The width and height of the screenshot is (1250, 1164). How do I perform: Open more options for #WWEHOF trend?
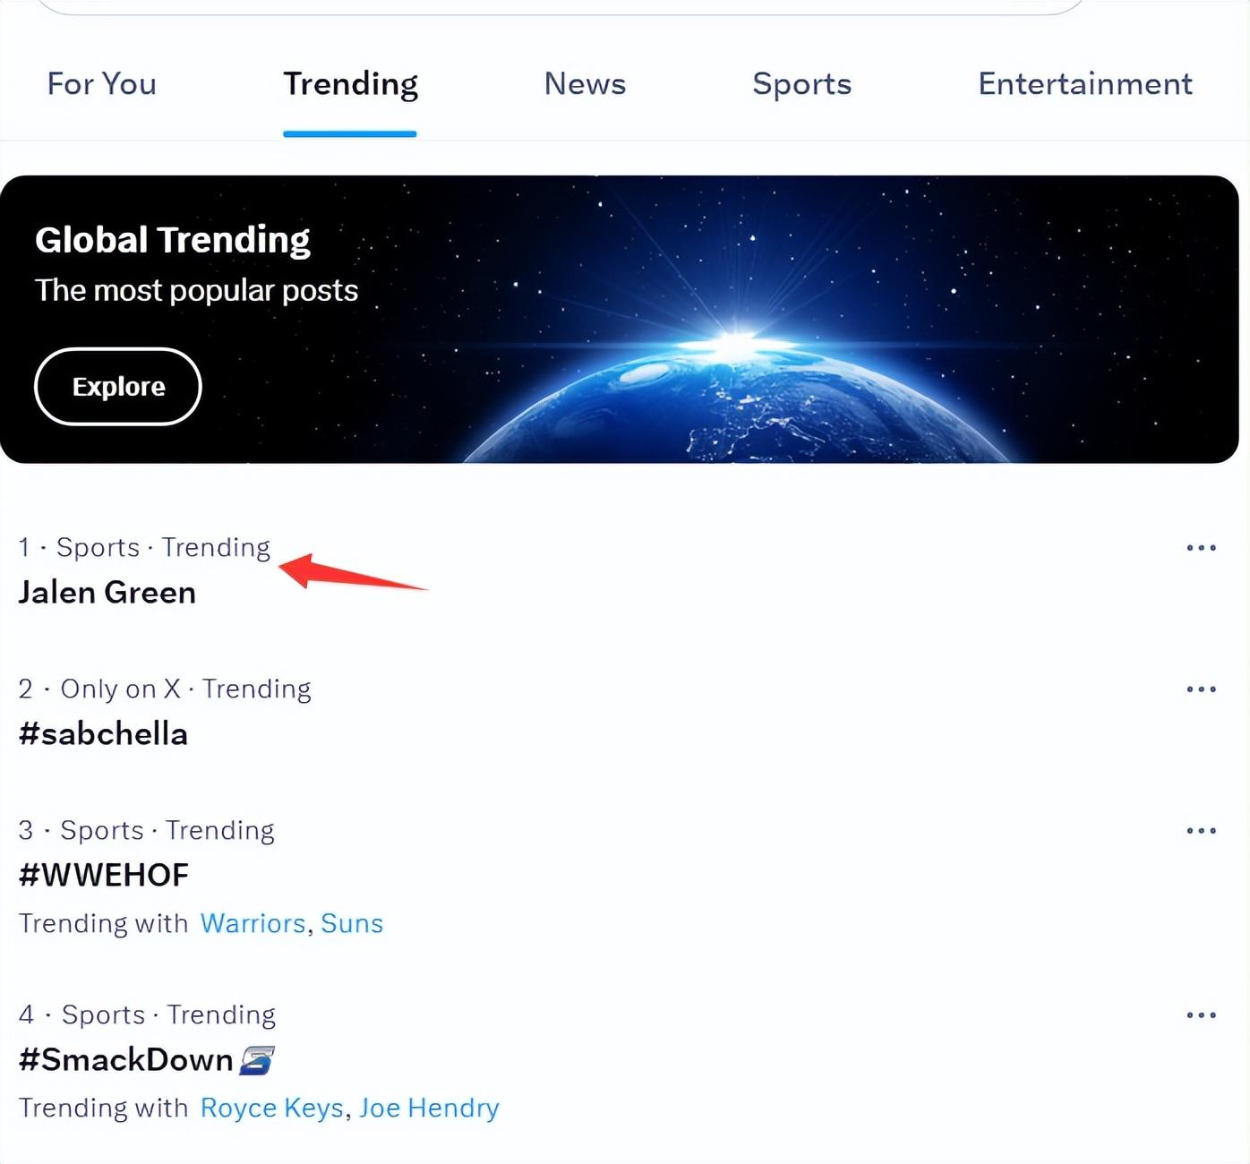(x=1201, y=830)
